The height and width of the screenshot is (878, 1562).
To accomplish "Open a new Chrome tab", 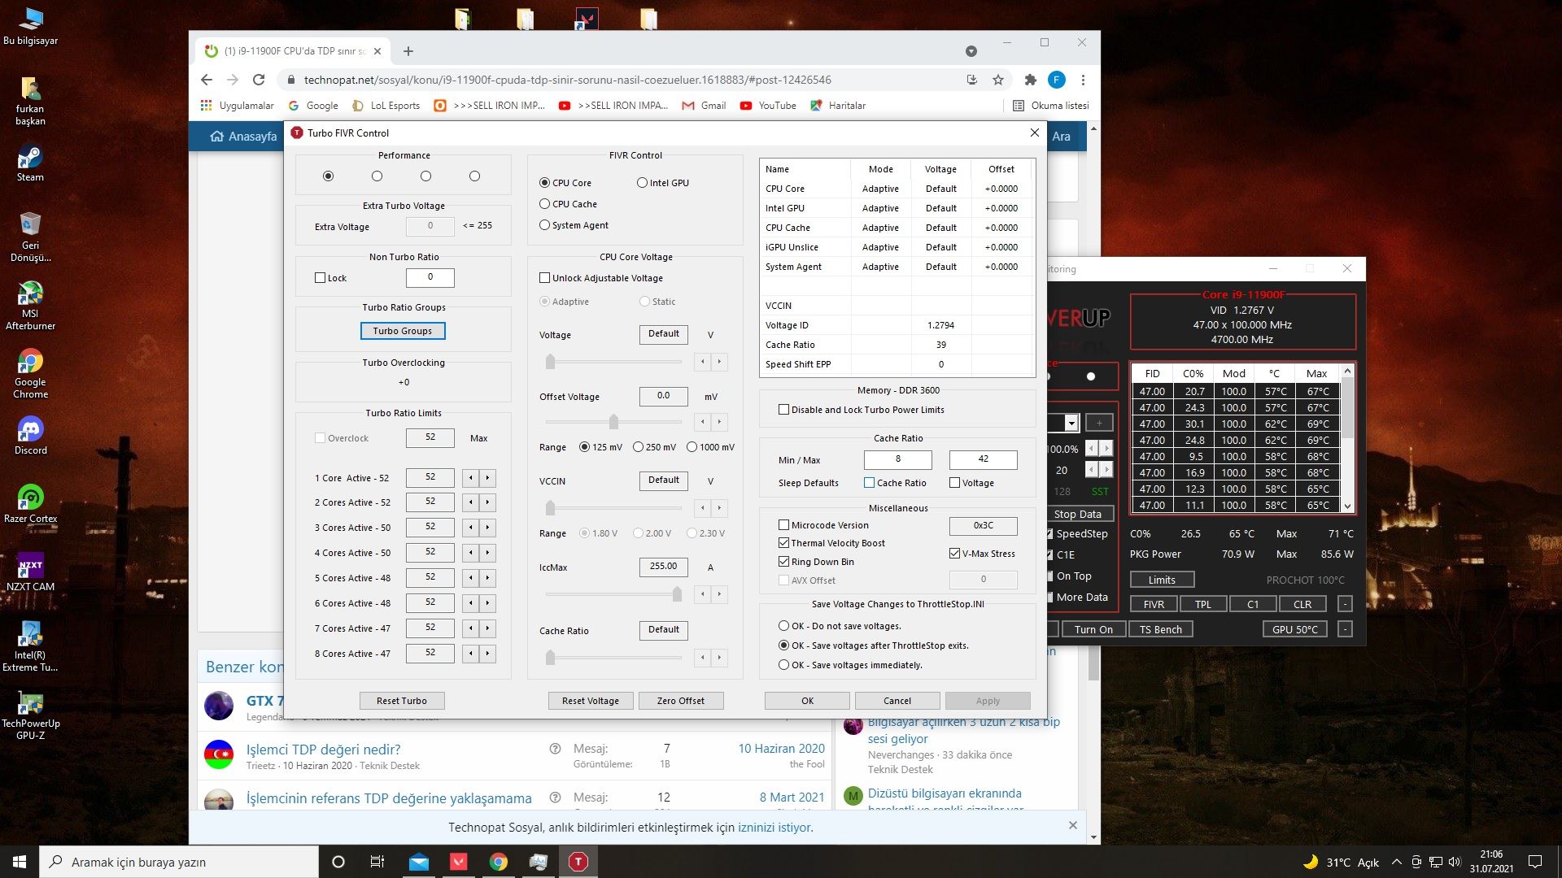I will (408, 51).
